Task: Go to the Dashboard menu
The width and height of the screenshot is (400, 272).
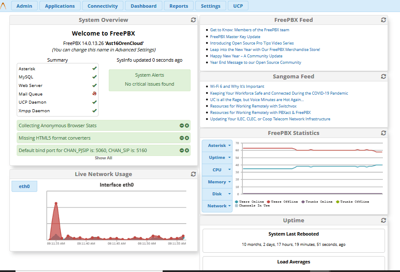Action: 143,6
